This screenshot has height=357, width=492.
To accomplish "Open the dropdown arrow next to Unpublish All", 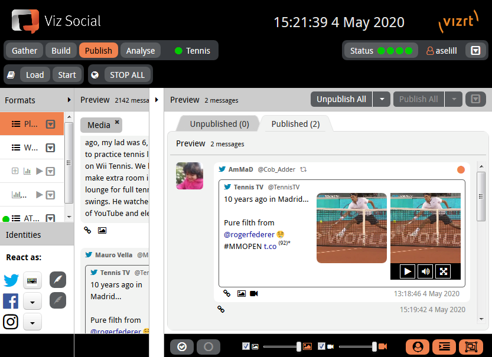I will pyautogui.click(x=382, y=99).
